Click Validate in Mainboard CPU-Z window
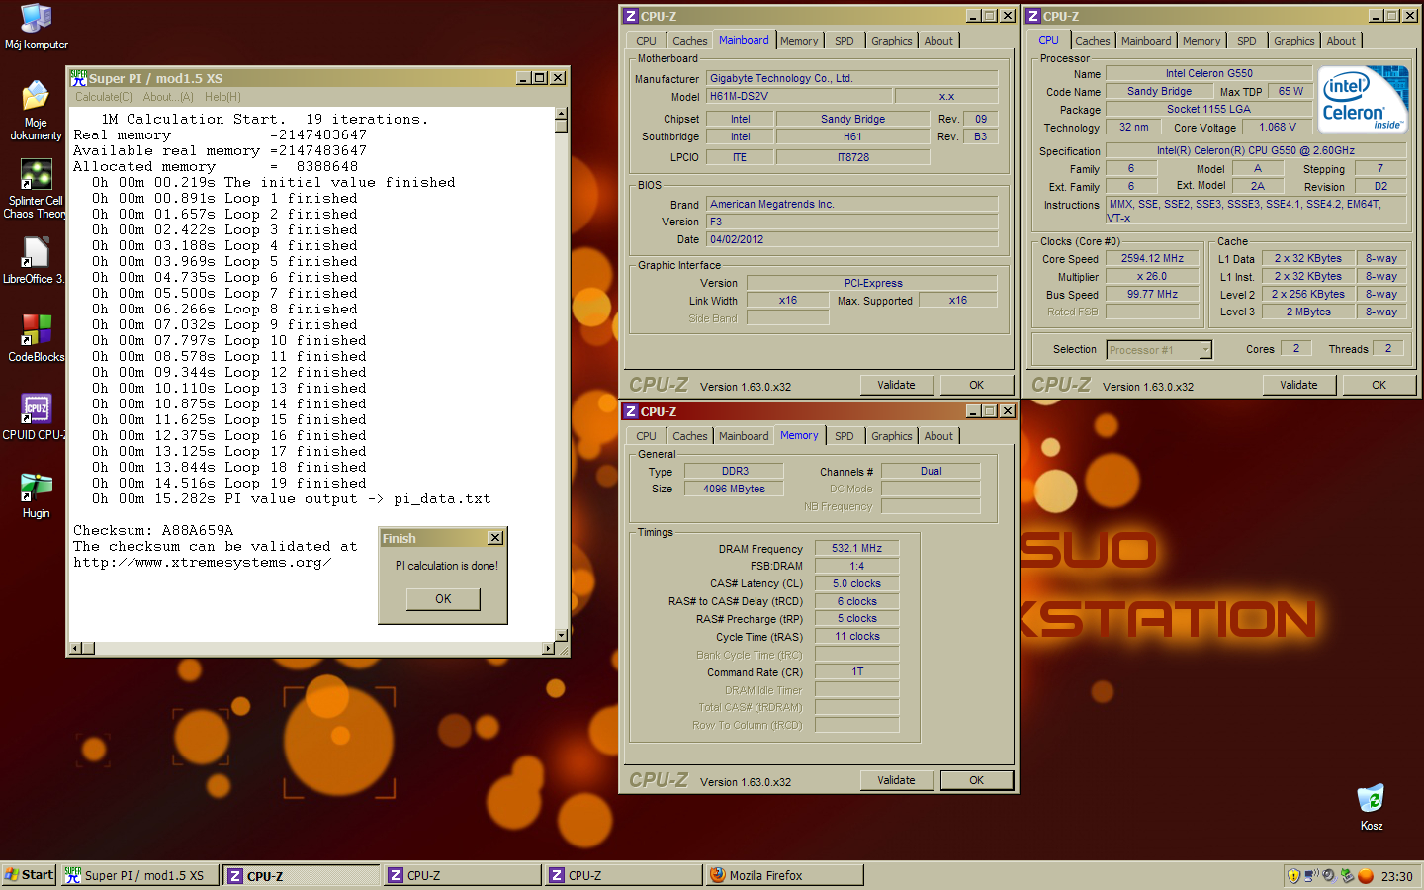Image resolution: width=1424 pixels, height=890 pixels. click(896, 385)
